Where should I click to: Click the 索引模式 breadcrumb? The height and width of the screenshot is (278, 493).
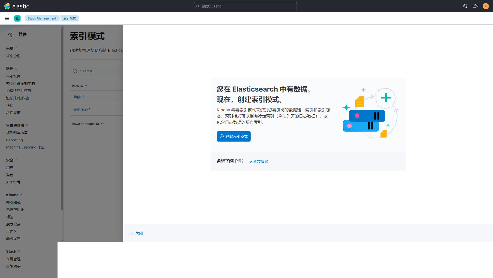coord(70,18)
